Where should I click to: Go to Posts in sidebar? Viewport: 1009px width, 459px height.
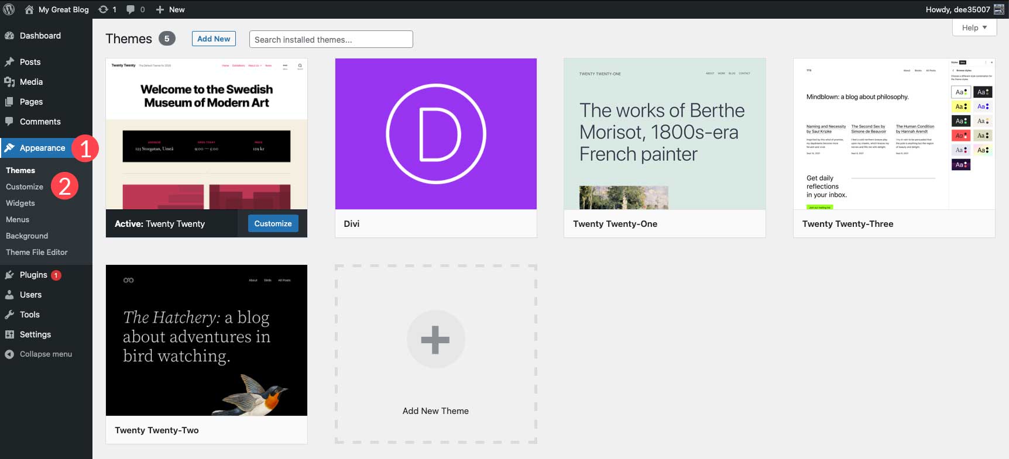point(30,62)
